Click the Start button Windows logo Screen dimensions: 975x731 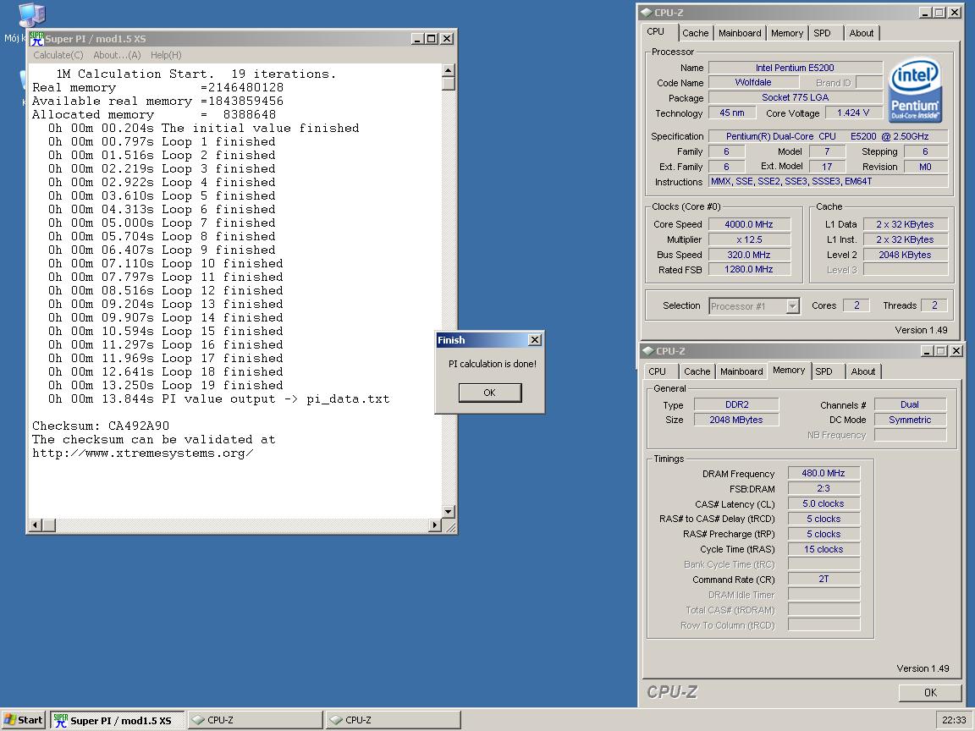(x=9, y=720)
